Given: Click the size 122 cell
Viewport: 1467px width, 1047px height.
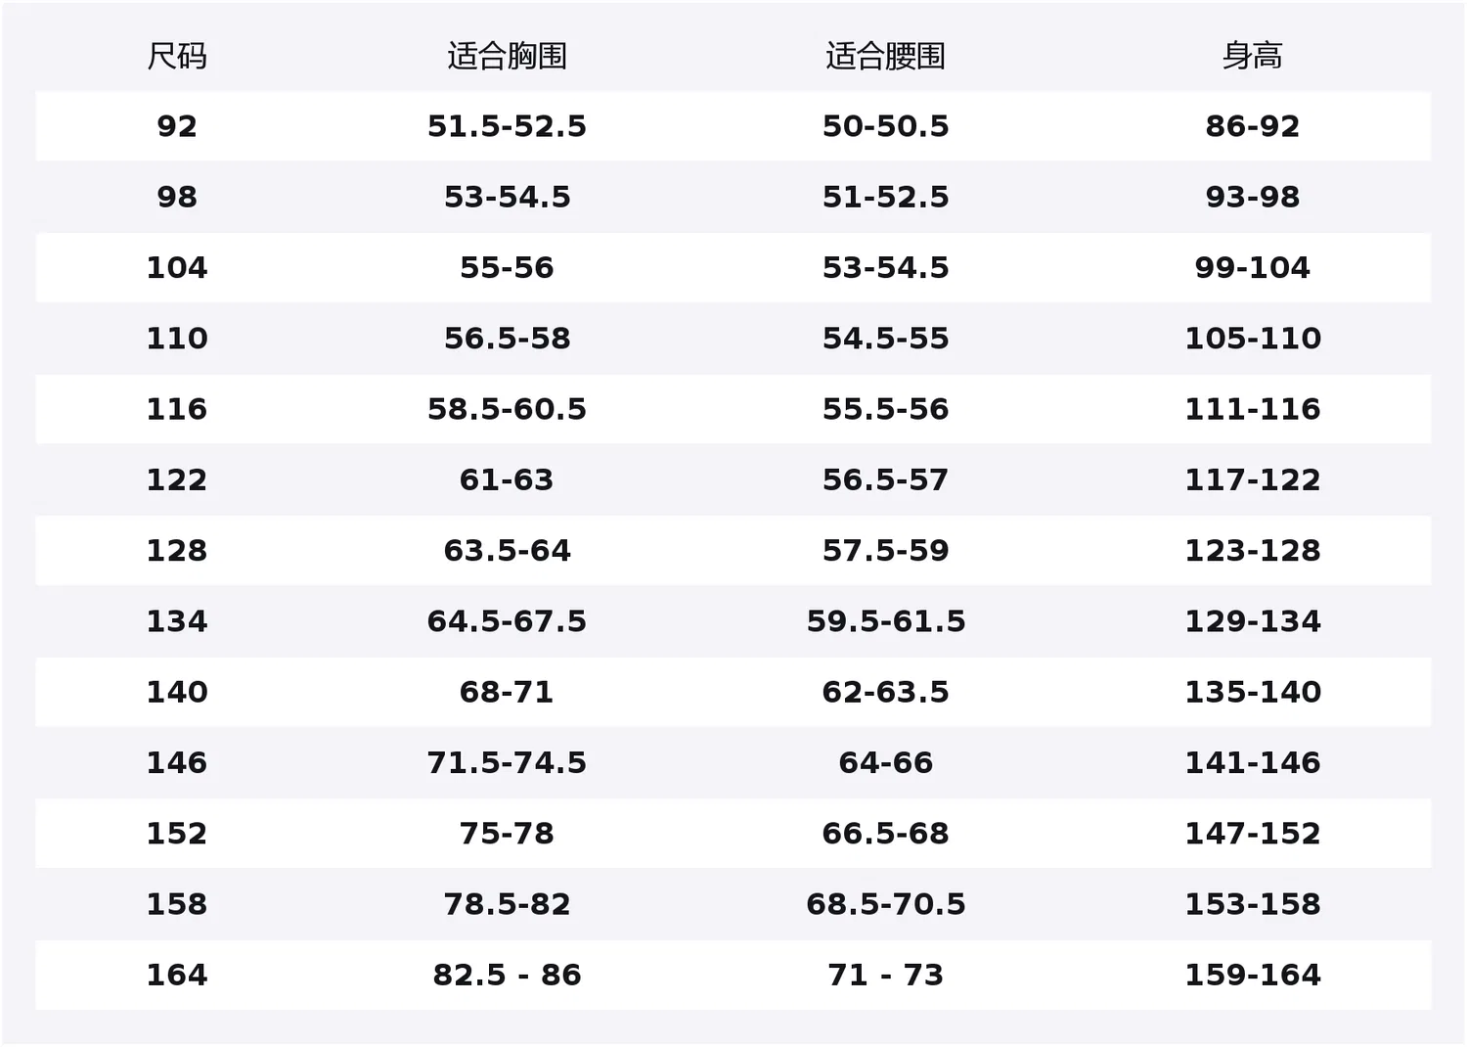Looking at the screenshot, I should 177,479.
